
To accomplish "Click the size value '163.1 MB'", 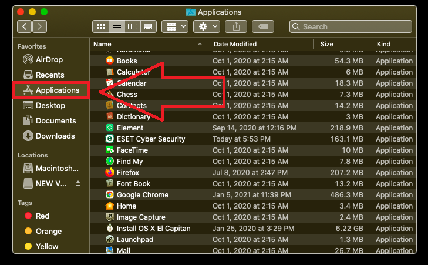I will coord(346,139).
